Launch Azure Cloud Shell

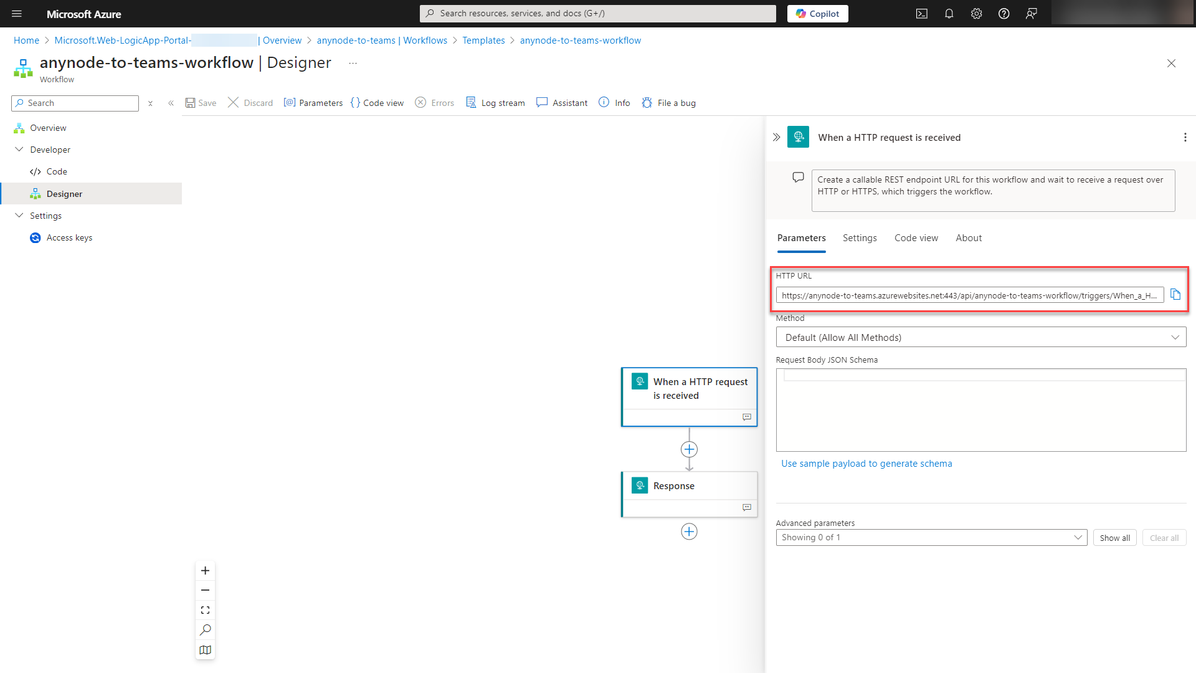pyautogui.click(x=921, y=13)
